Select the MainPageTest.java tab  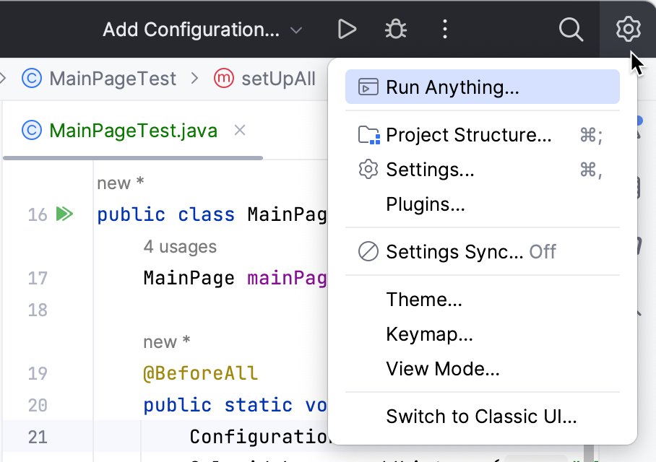point(133,131)
